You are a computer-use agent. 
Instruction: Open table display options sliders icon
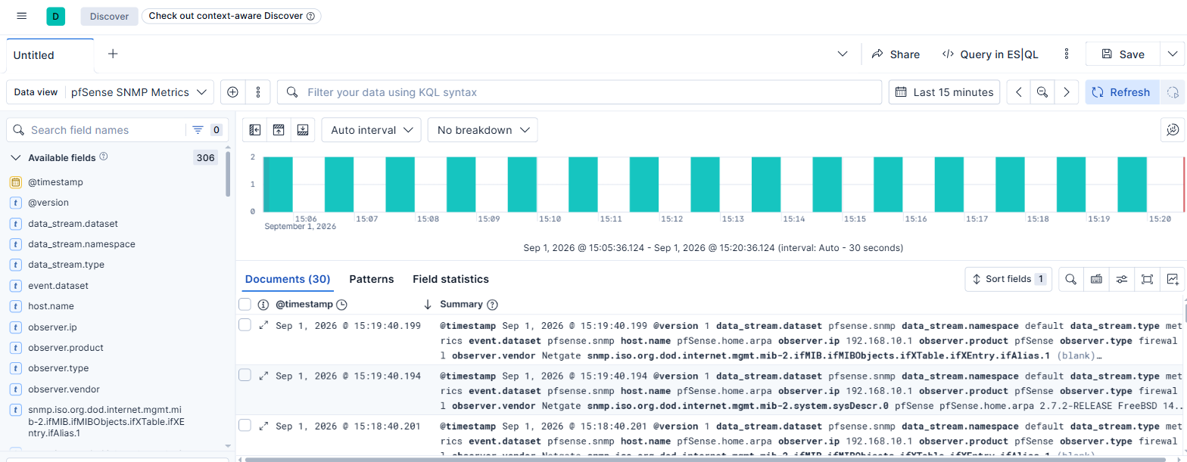1122,279
